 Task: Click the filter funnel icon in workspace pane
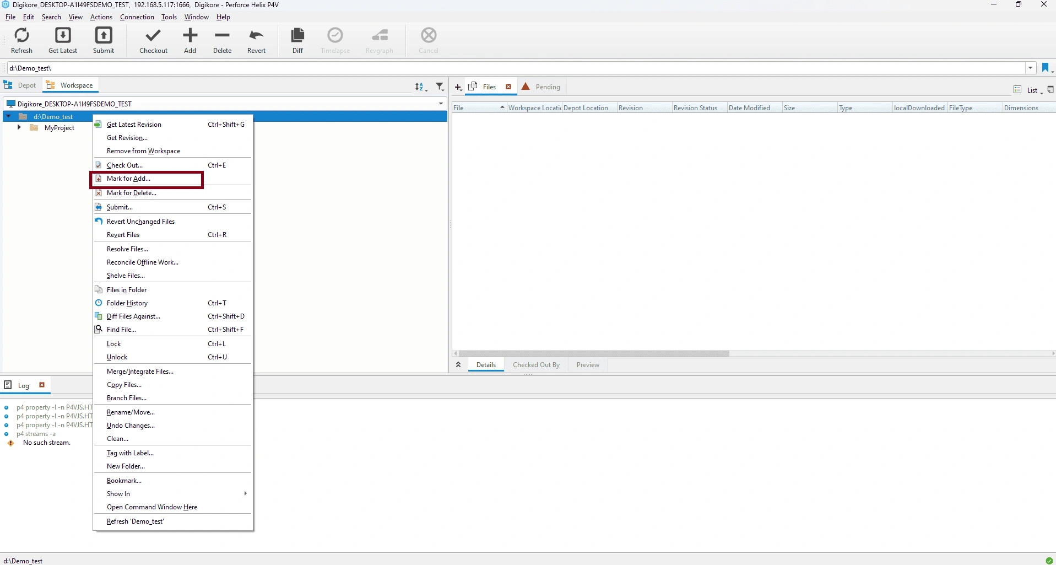(440, 87)
